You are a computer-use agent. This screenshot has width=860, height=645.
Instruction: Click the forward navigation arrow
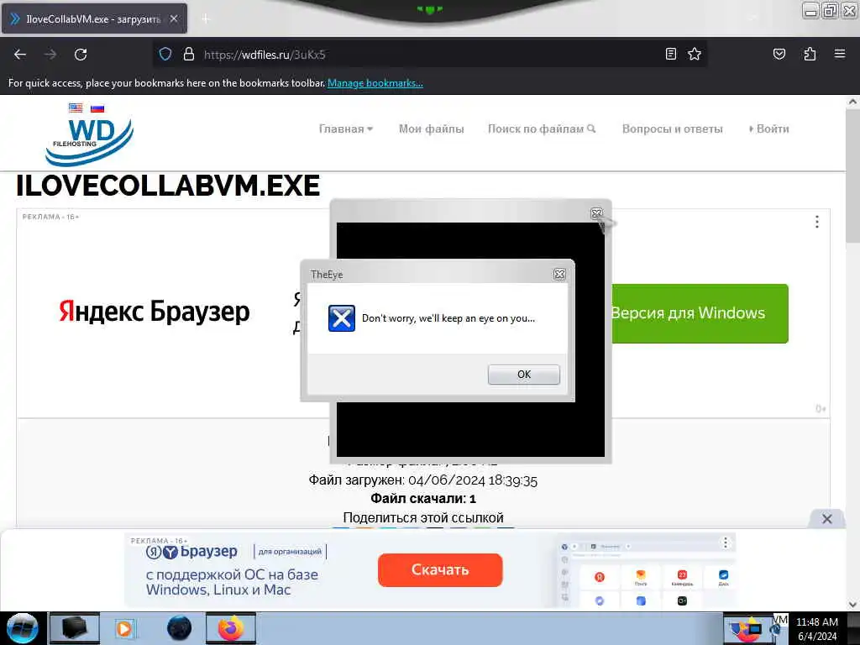50,55
